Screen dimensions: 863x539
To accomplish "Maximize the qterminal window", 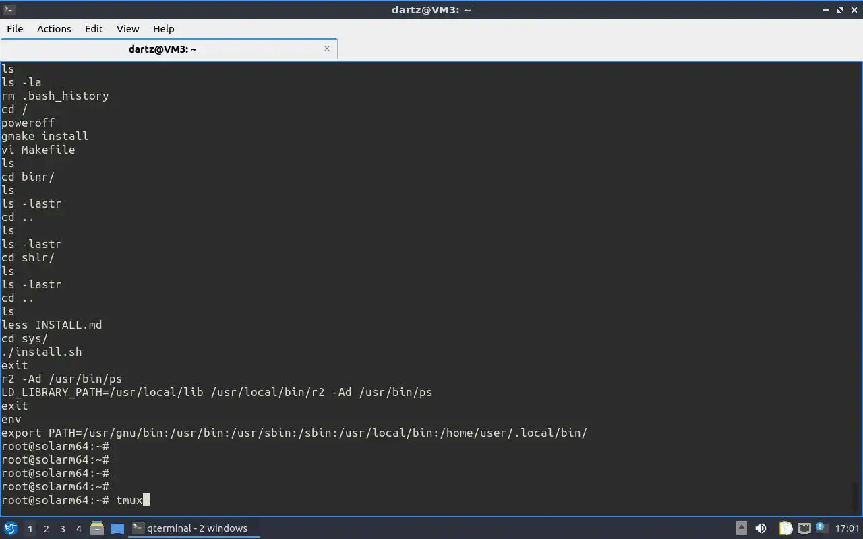I will click(x=840, y=10).
